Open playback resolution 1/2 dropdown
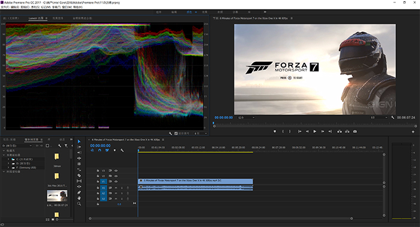 click(379, 117)
